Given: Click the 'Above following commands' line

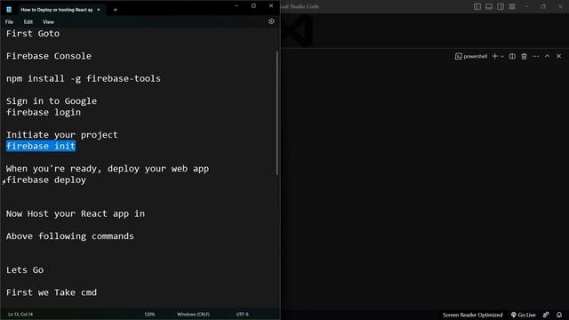Looking at the screenshot, I should coord(70,236).
